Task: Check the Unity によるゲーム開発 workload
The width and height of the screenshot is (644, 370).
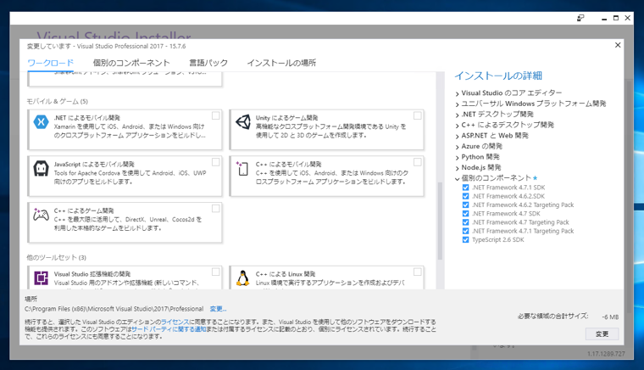Action: point(417,115)
